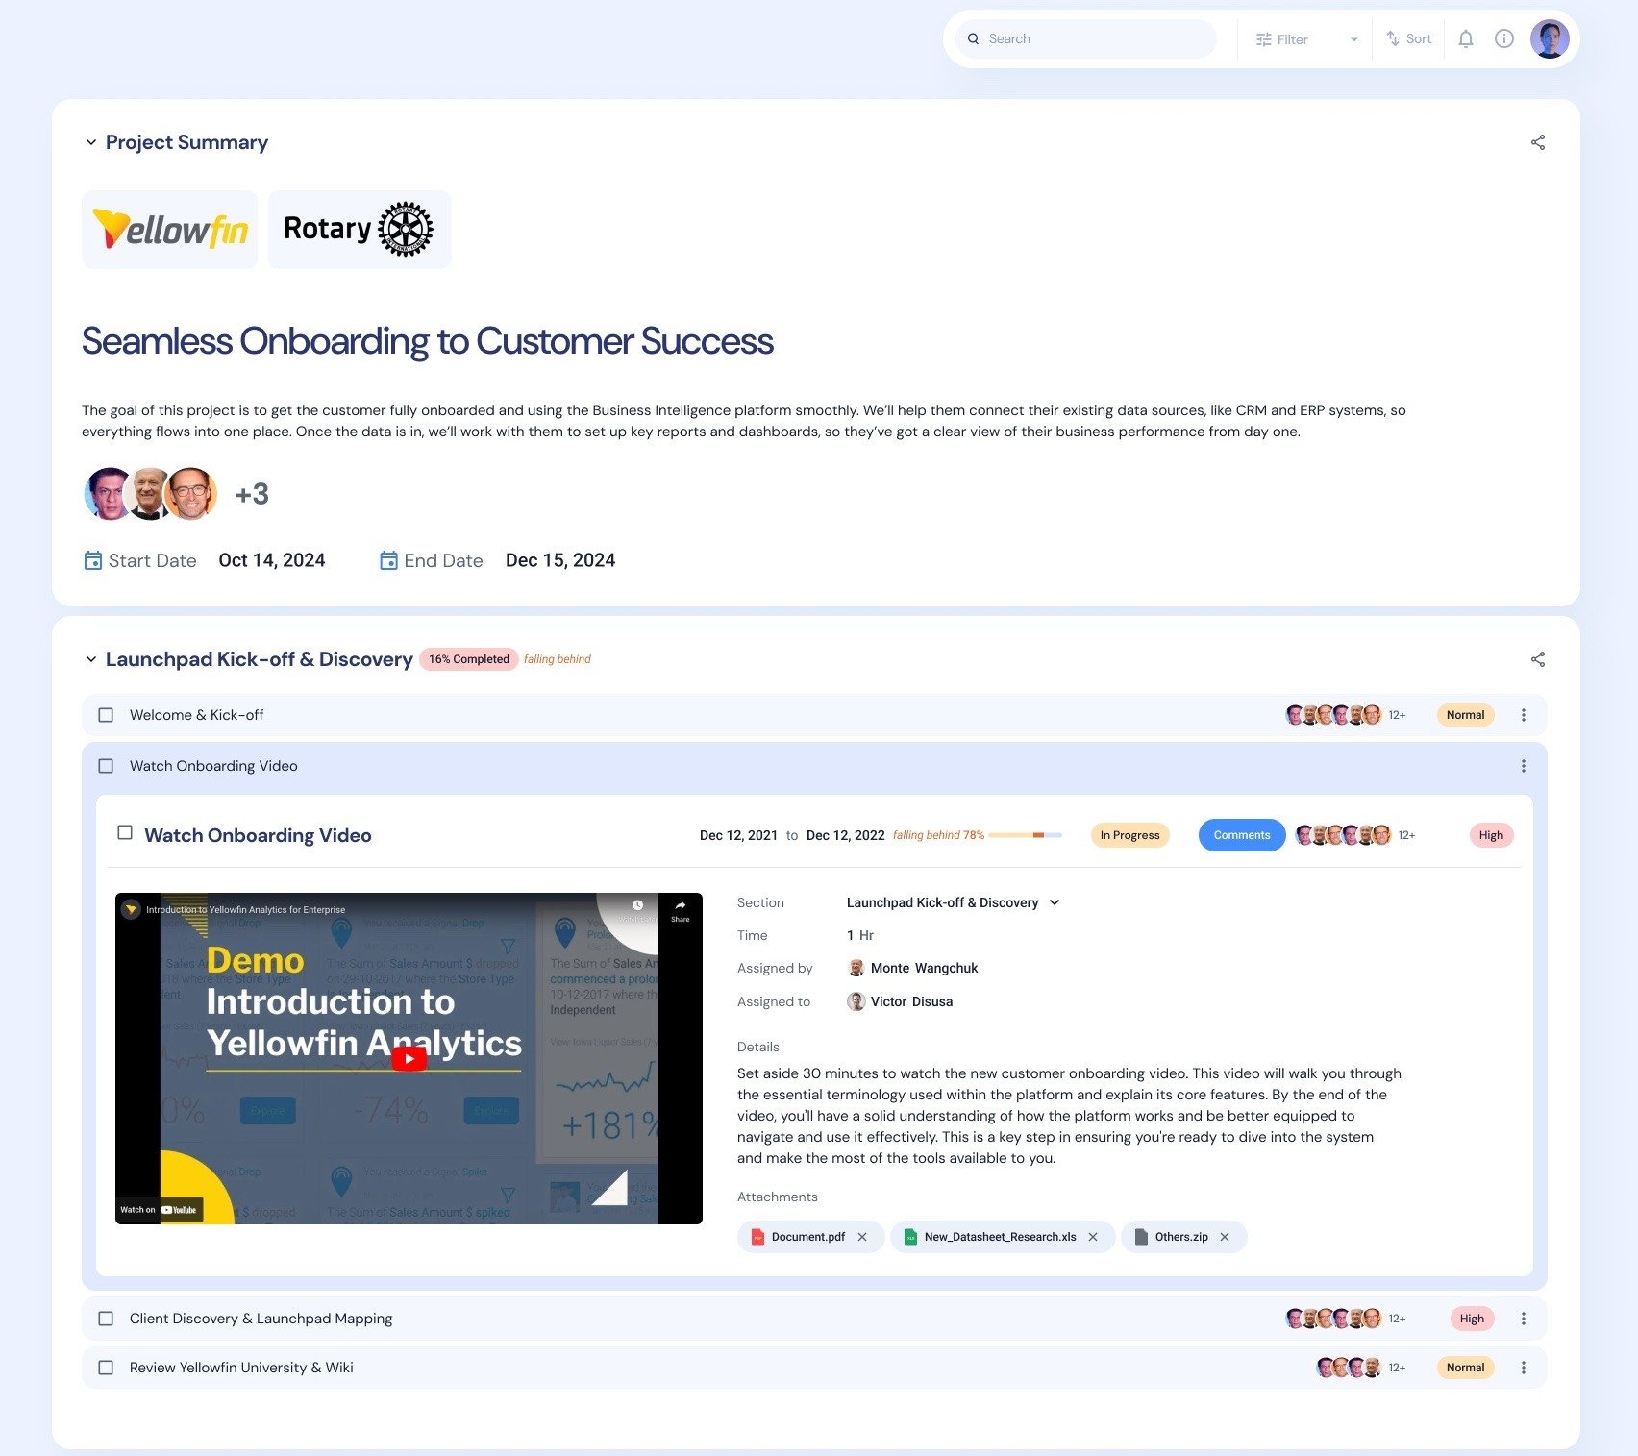Remove the New_Datasheet_Research.xls attachment

point(1093,1237)
